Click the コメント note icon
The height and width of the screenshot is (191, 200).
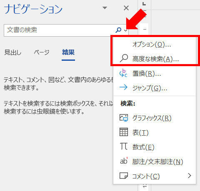click(124, 176)
